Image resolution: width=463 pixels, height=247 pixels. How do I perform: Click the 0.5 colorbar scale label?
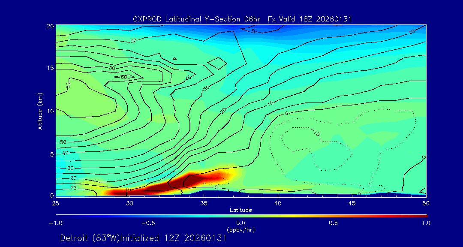pyautogui.click(x=334, y=223)
